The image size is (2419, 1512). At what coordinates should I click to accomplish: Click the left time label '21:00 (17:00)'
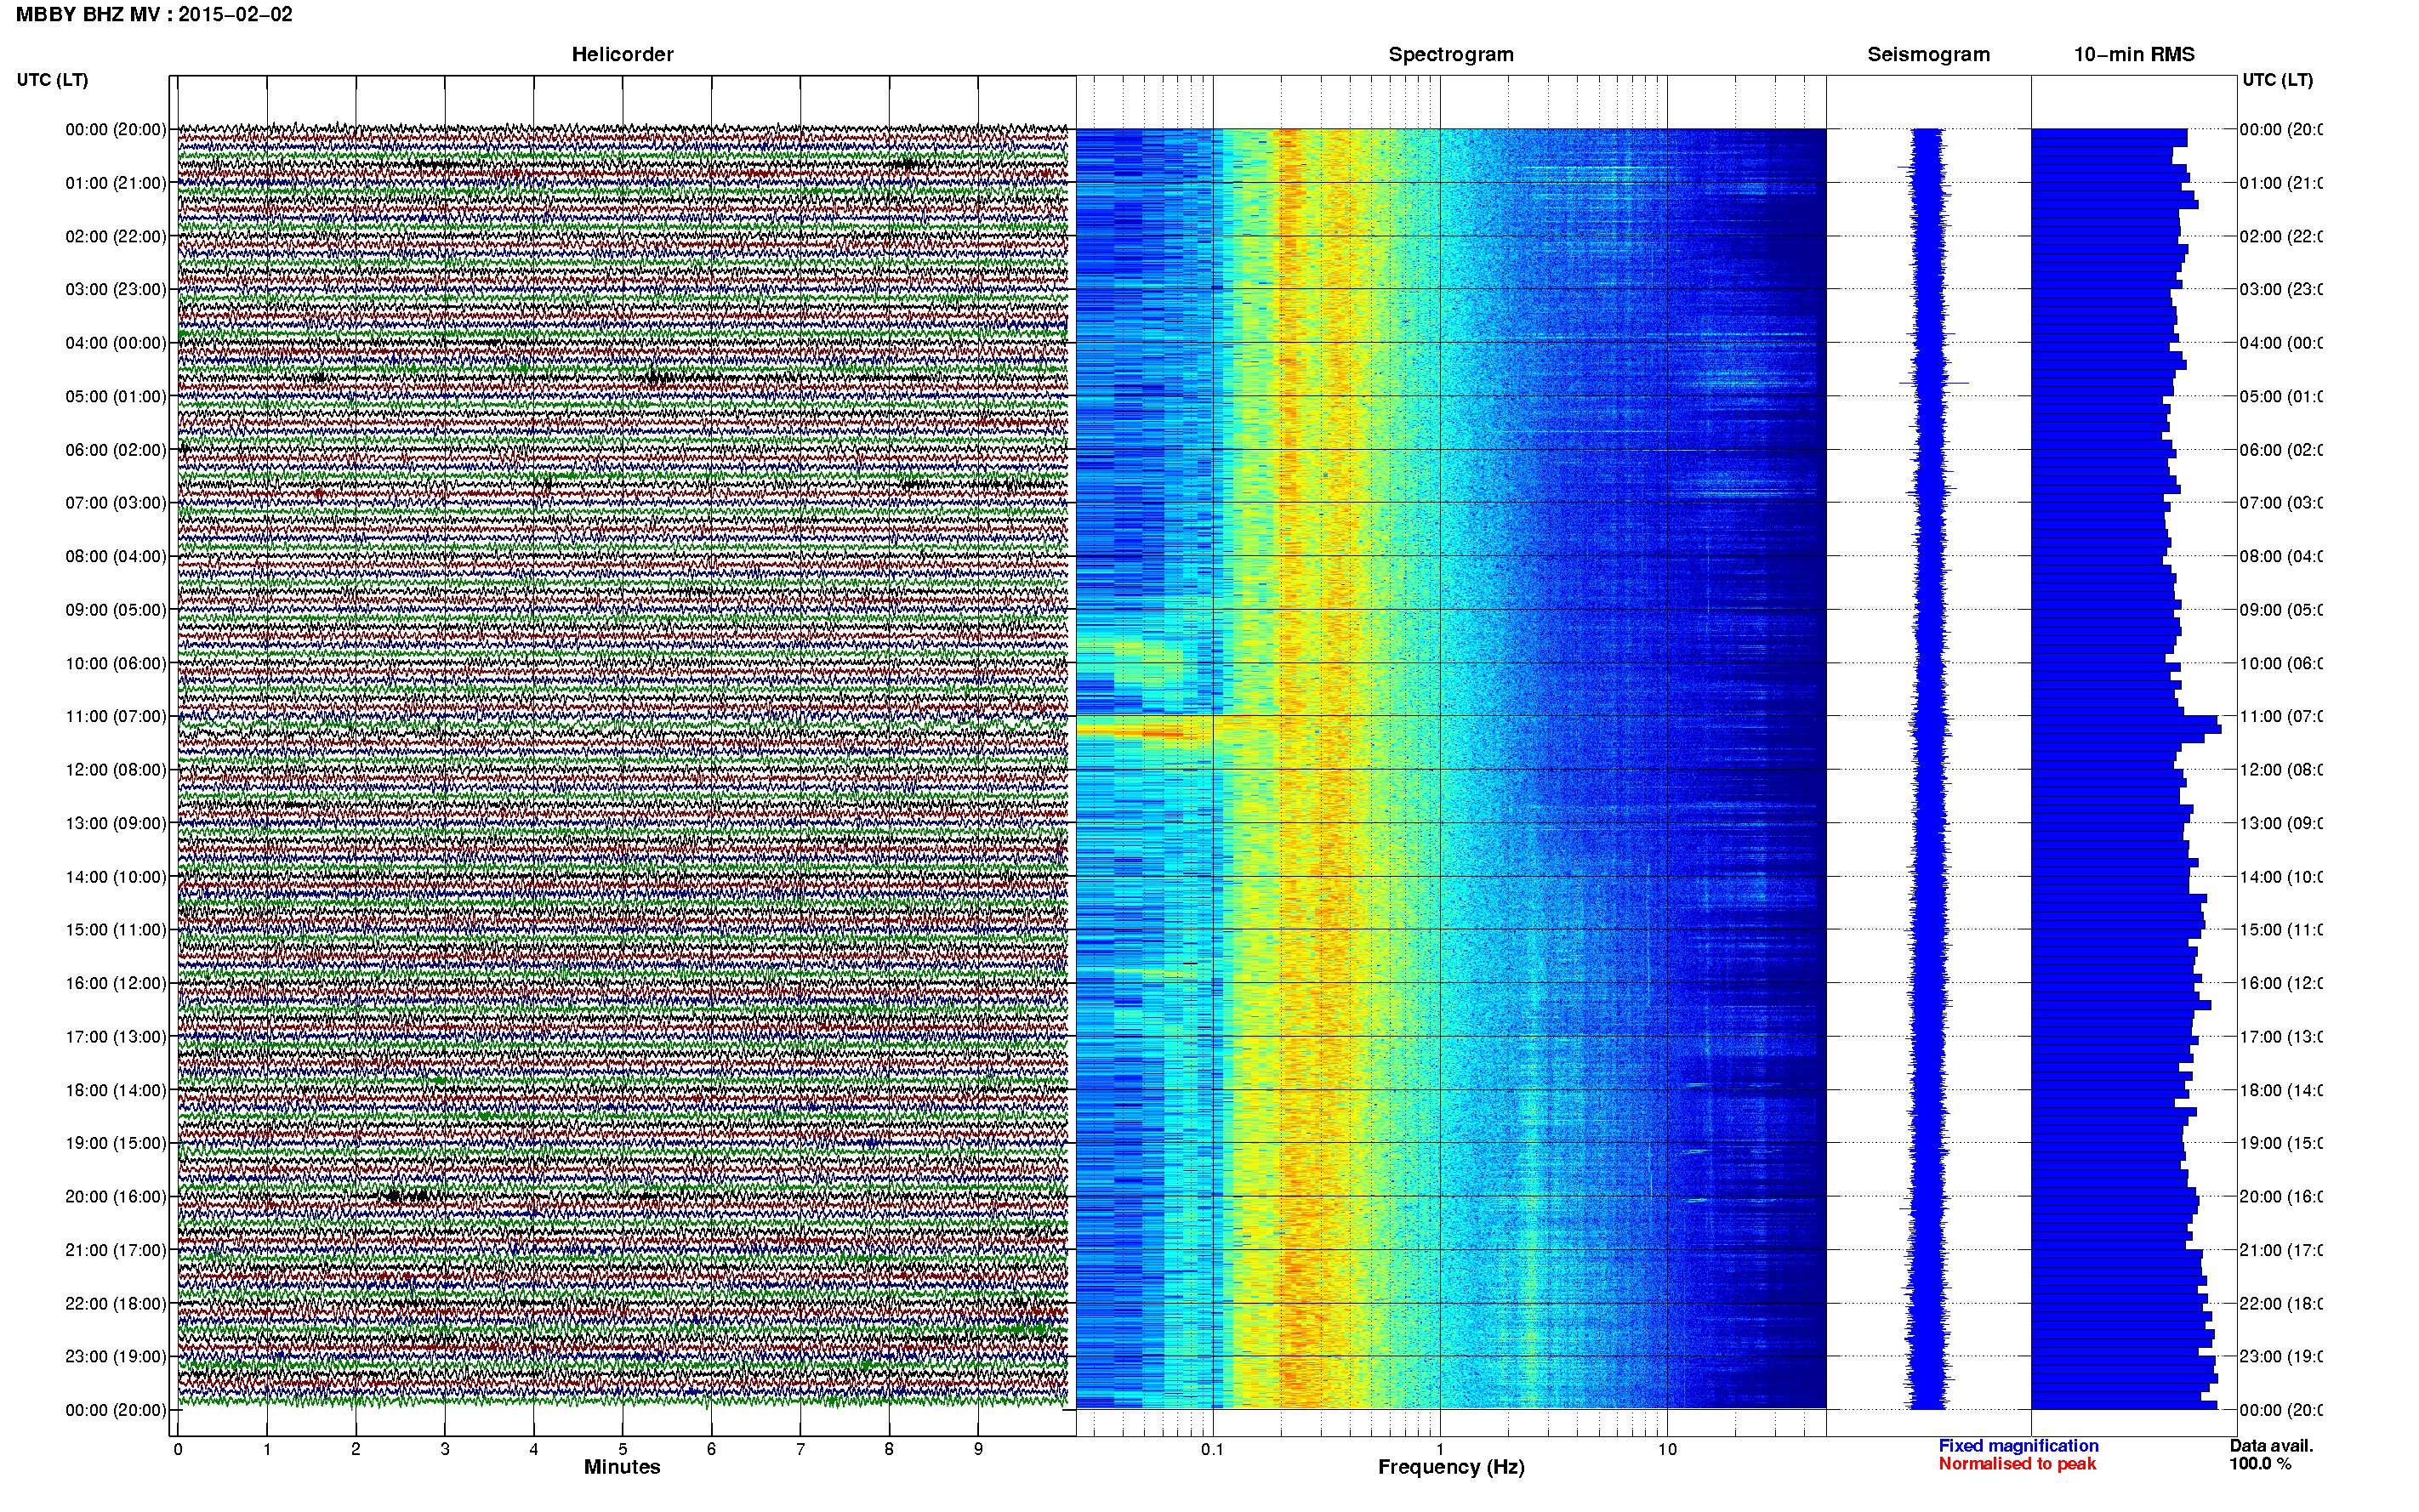pos(116,1250)
